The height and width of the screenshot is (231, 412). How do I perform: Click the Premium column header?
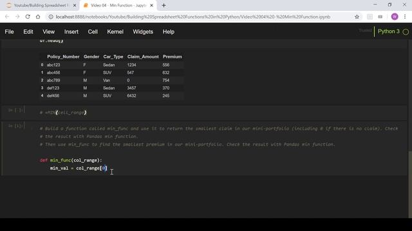172,56
